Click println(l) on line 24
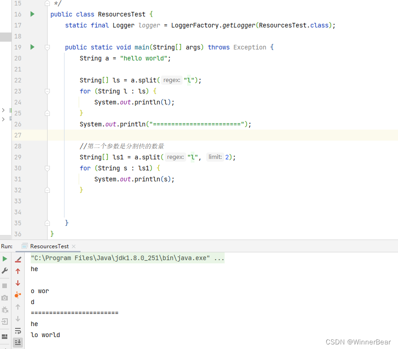Screen dimensions: 398x349 pos(152,102)
